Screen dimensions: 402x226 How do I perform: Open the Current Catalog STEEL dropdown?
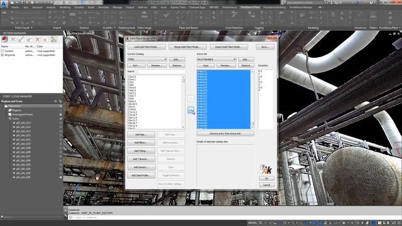(x=147, y=59)
